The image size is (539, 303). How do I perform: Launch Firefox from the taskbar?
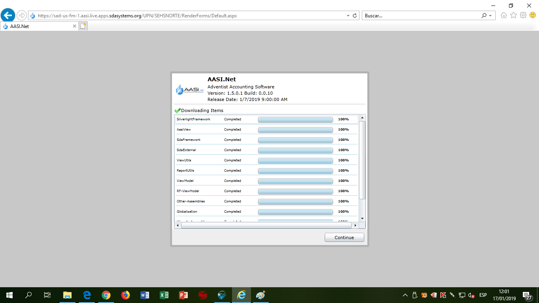[x=125, y=295]
